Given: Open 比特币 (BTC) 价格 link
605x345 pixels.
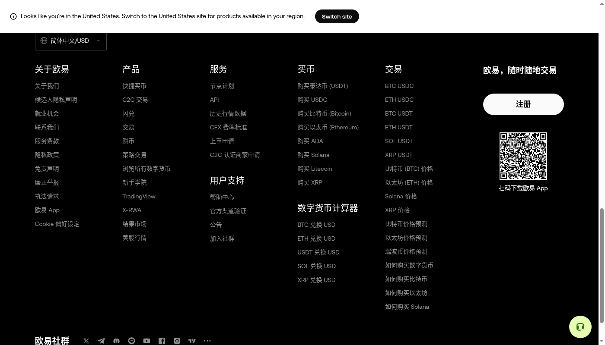Looking at the screenshot, I should pos(409,169).
